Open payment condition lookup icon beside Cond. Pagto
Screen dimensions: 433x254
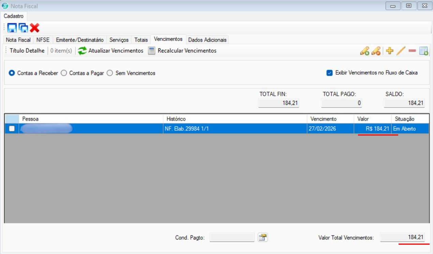(x=262, y=237)
